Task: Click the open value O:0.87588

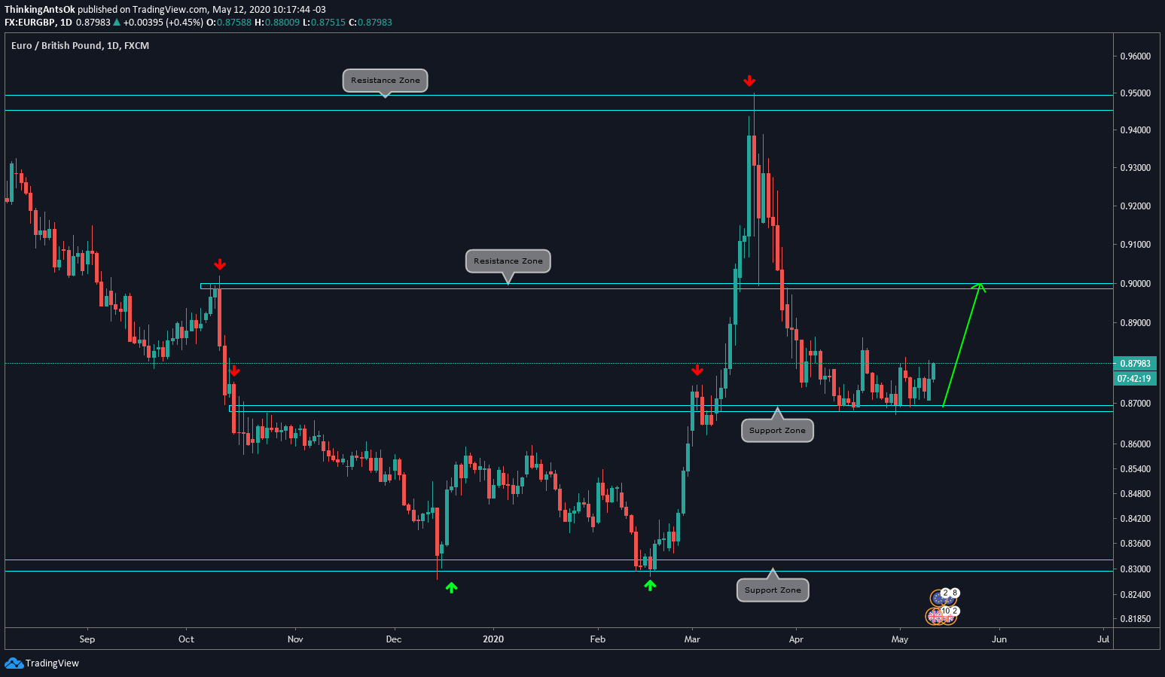Action: pos(229,23)
